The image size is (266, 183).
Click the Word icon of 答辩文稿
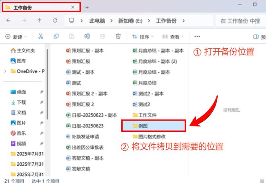[x=68, y=168]
